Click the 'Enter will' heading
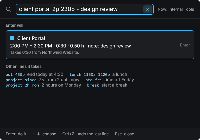 coord(15,25)
